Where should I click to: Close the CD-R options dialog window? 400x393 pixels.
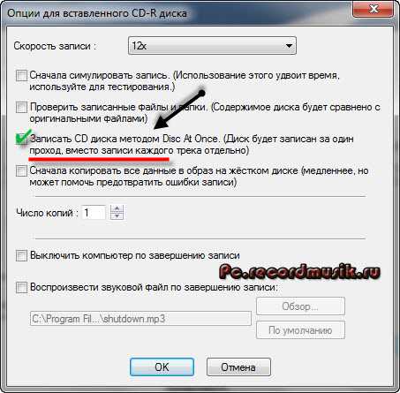(374, 10)
